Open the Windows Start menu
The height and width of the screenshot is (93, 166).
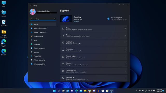pyautogui.click(x=54, y=91)
